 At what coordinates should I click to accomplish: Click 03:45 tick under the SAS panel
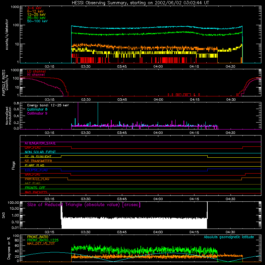[x=122, y=232]
